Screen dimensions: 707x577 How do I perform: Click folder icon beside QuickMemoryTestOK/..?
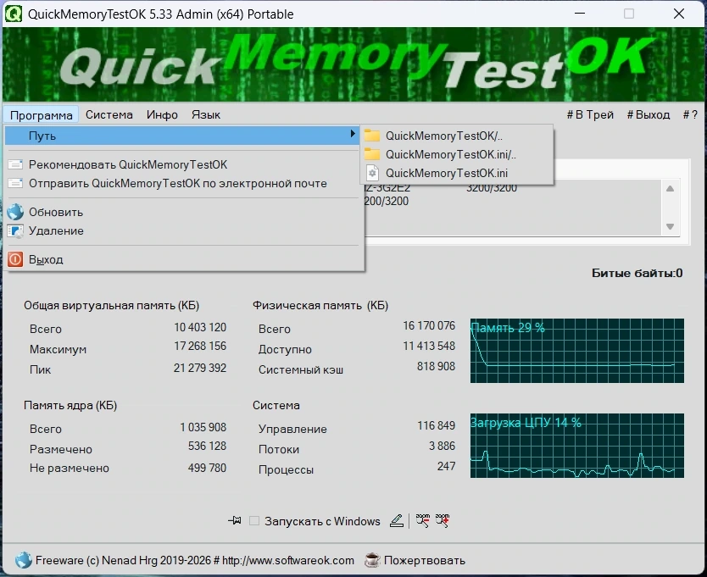pos(372,136)
